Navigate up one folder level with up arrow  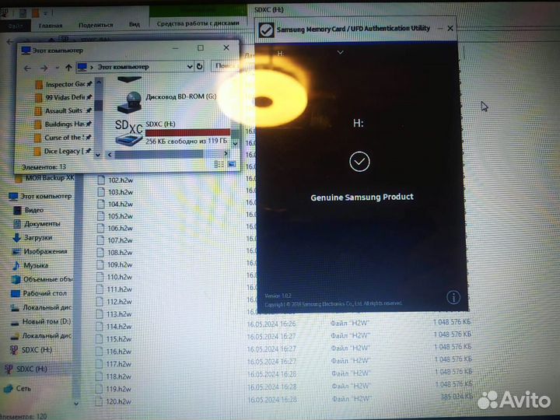(x=68, y=68)
